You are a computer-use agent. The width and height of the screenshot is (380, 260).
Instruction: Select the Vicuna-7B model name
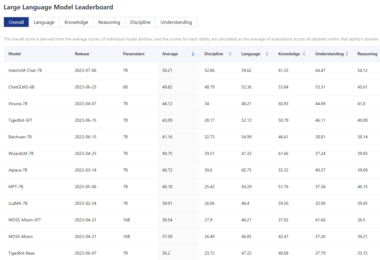18,104
